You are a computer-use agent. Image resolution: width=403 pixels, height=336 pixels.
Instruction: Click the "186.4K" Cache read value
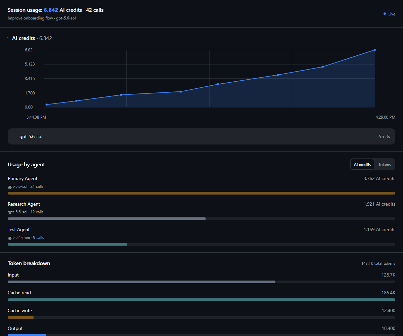(x=388, y=293)
